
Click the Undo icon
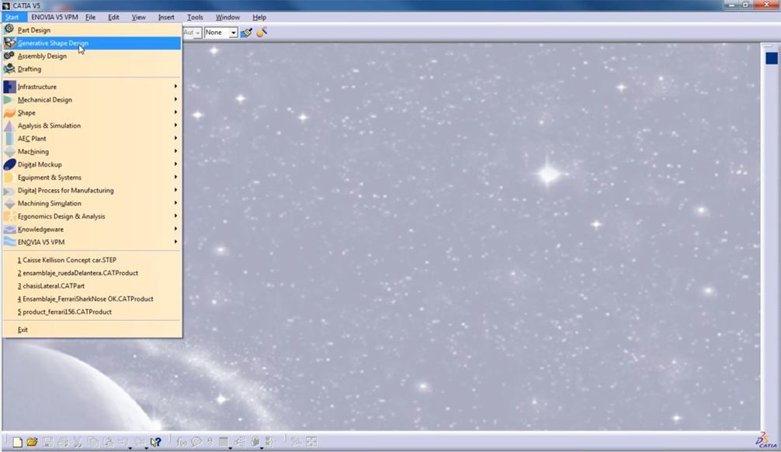123,442
